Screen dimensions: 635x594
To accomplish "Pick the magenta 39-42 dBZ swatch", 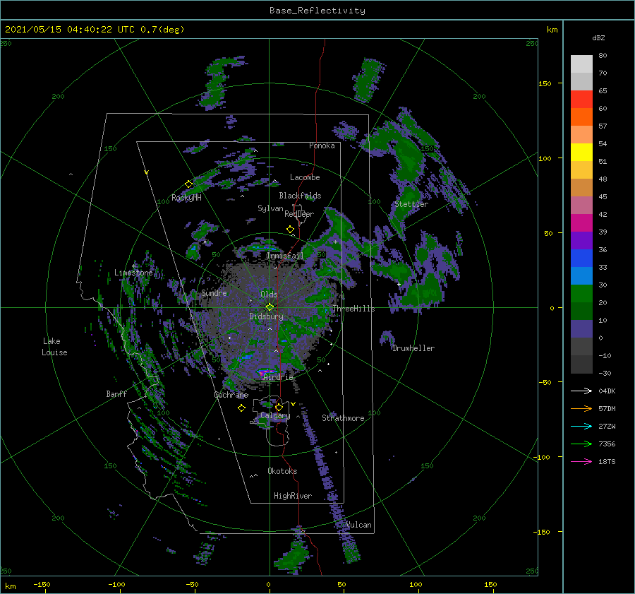I will [581, 223].
